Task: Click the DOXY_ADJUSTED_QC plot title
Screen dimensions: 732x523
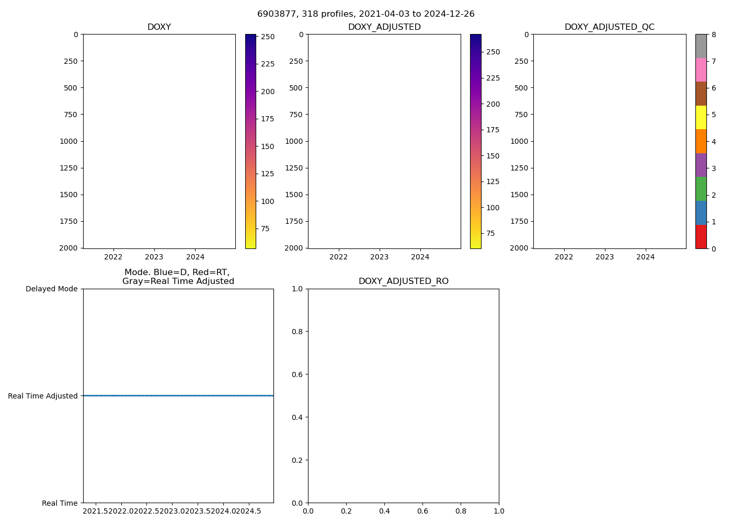Action: [x=609, y=27]
